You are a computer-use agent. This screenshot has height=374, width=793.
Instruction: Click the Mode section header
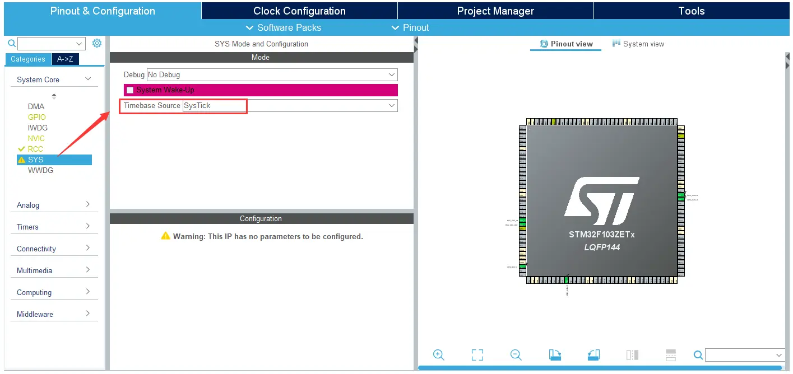(261, 57)
